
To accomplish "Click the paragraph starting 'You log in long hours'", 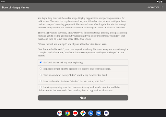I will (82, 23).
